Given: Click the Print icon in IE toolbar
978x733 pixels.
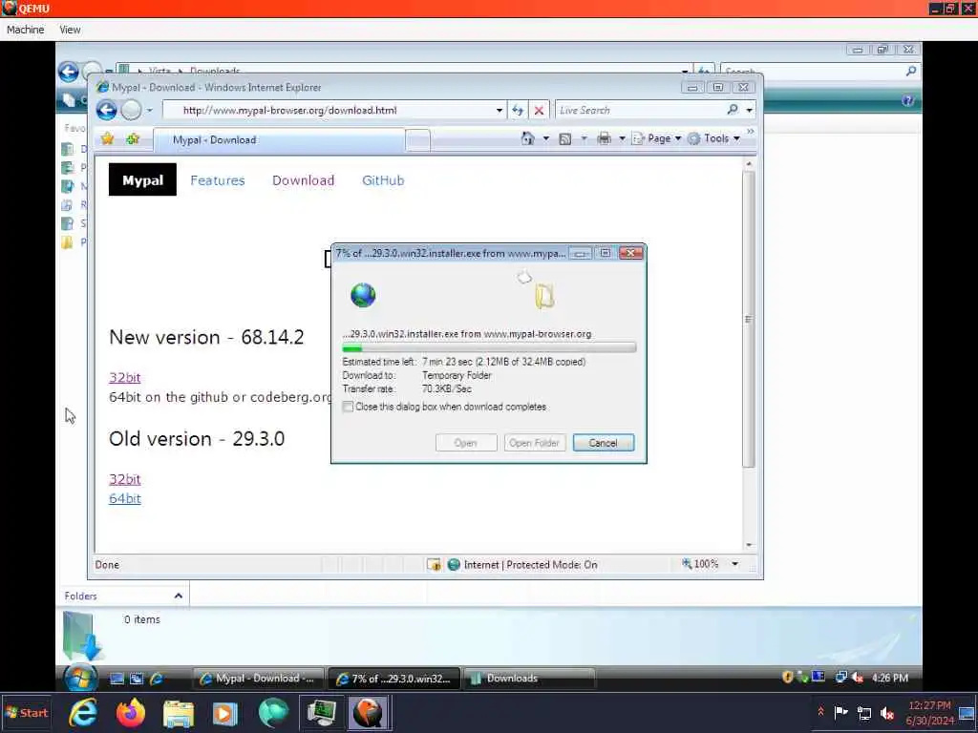Looking at the screenshot, I should (x=604, y=138).
